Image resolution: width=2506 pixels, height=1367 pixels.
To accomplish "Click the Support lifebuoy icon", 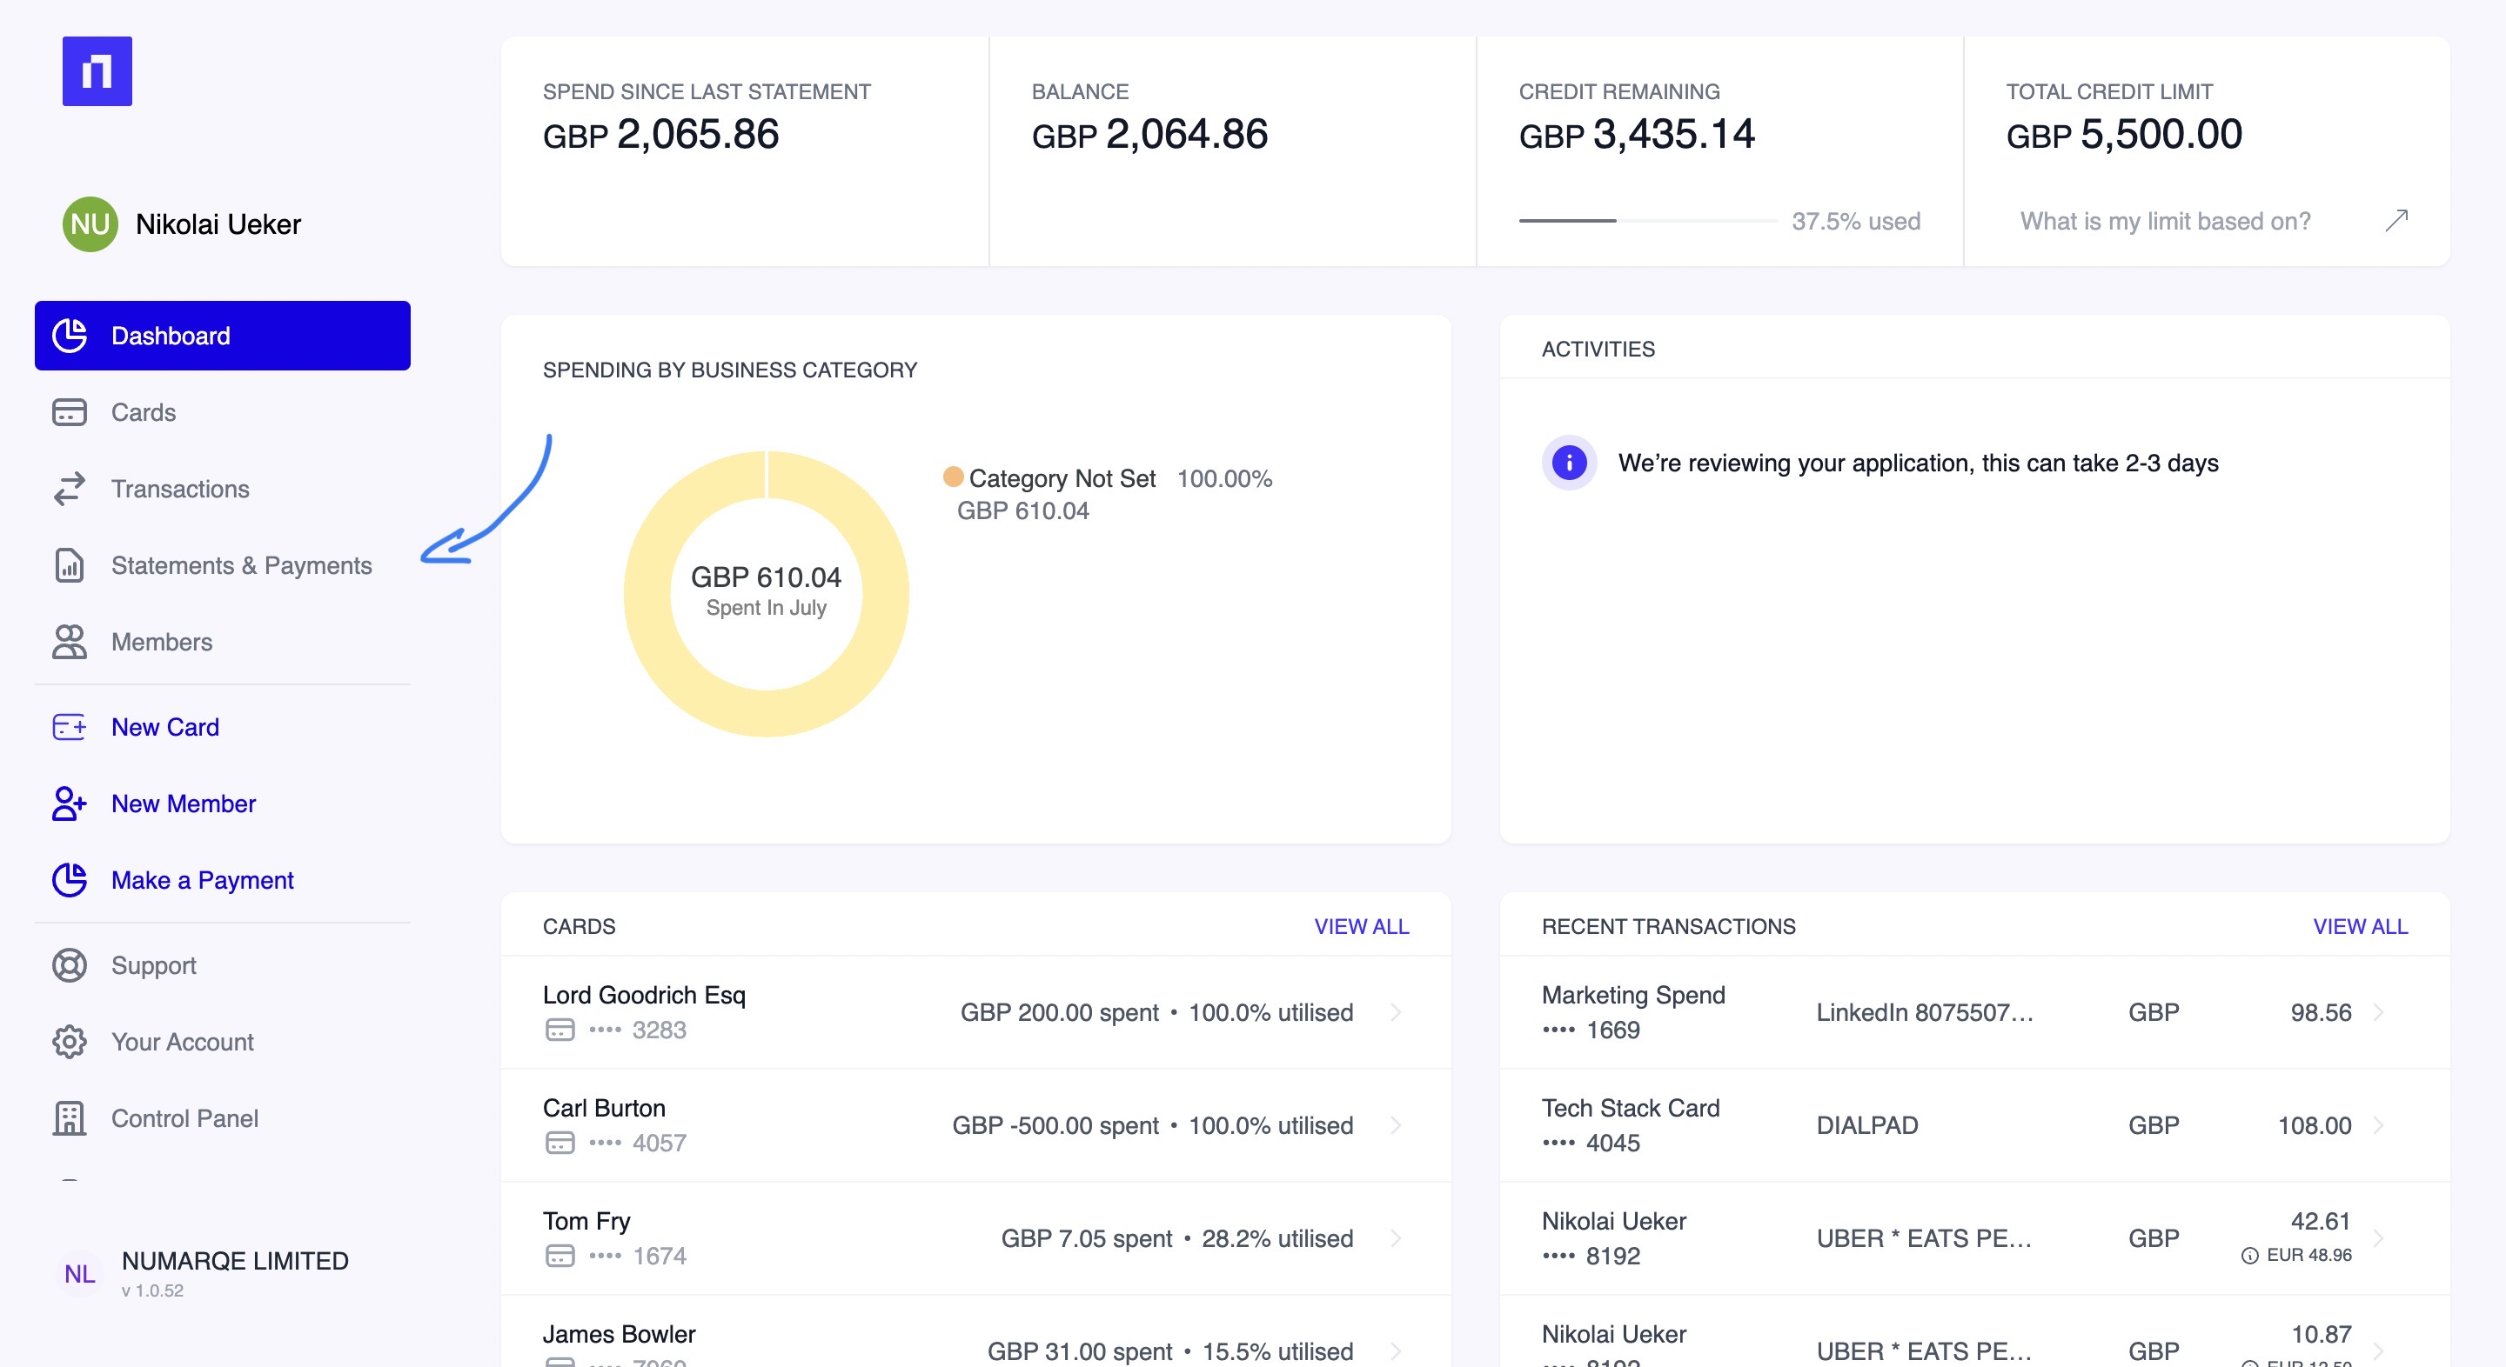I will pyautogui.click(x=69, y=965).
